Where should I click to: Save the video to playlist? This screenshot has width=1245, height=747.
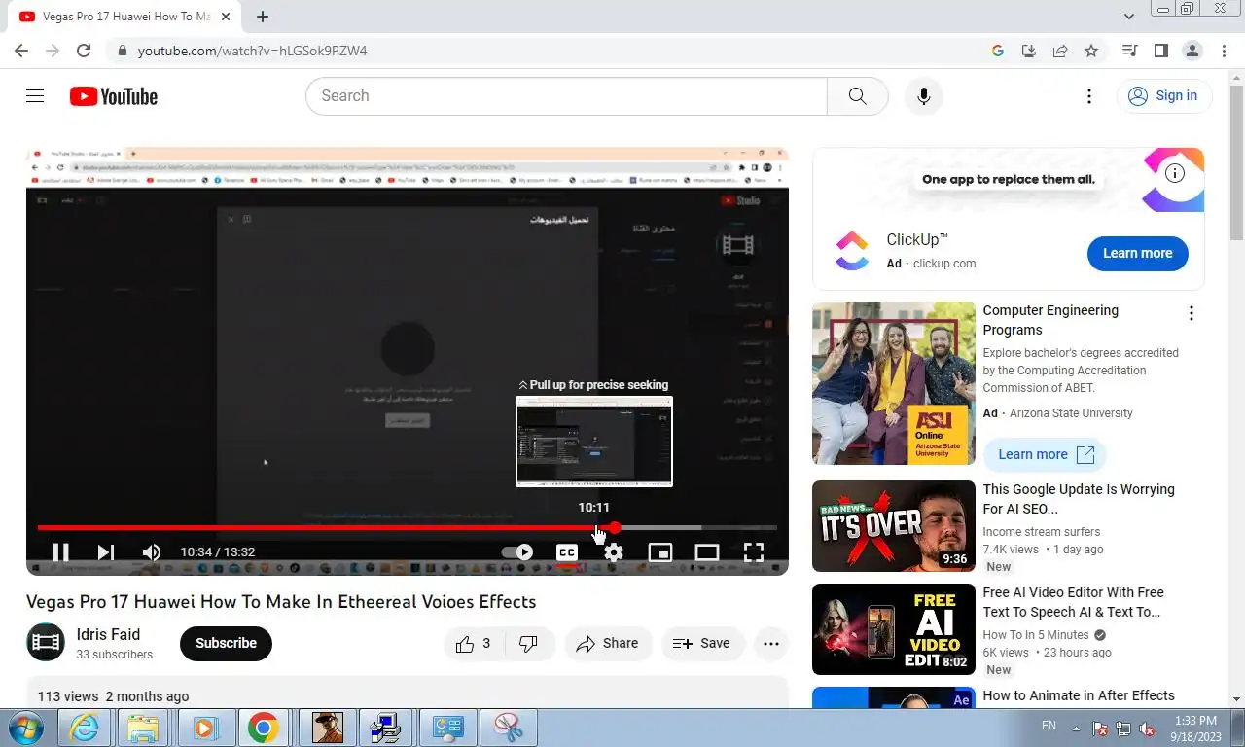click(x=702, y=643)
